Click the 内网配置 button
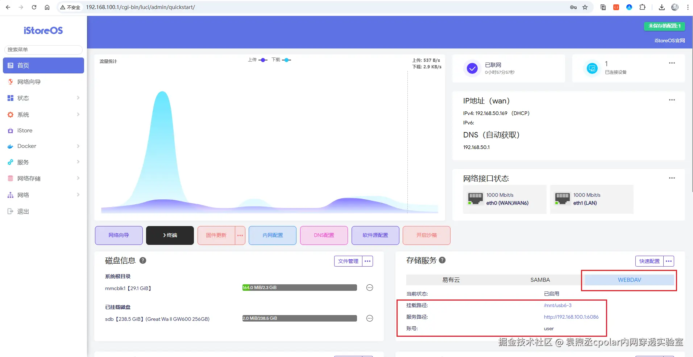 tap(273, 235)
